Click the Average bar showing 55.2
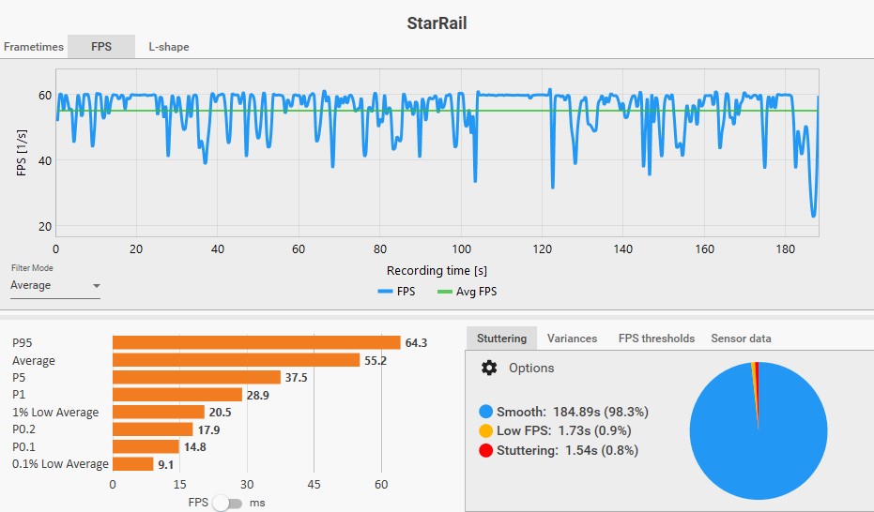This screenshot has width=874, height=512. [237, 360]
